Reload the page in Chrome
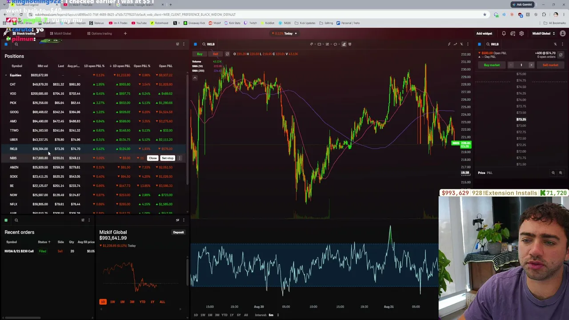 [21, 15]
